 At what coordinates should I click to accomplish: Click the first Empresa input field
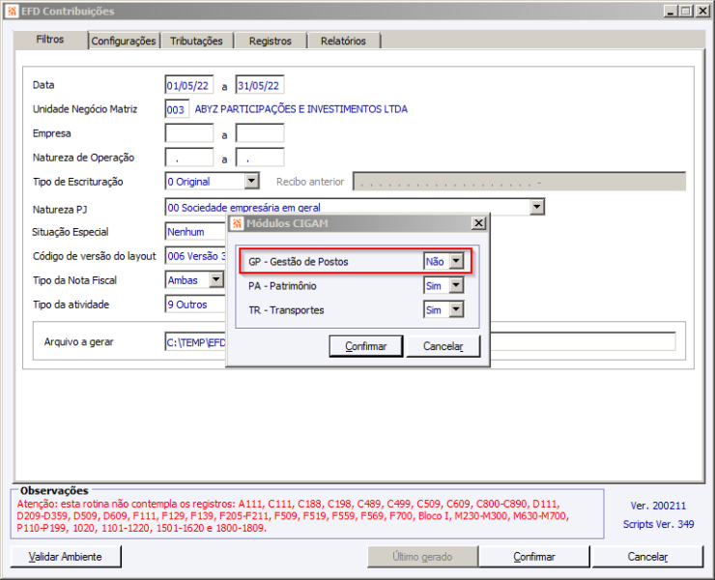point(188,133)
